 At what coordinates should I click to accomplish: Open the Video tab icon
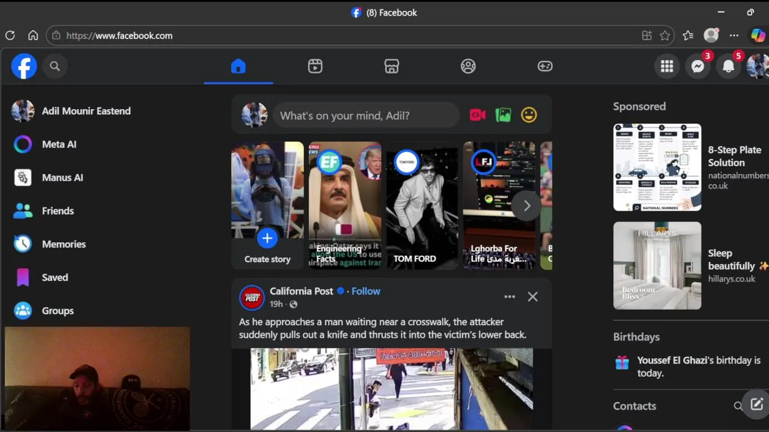(x=315, y=66)
